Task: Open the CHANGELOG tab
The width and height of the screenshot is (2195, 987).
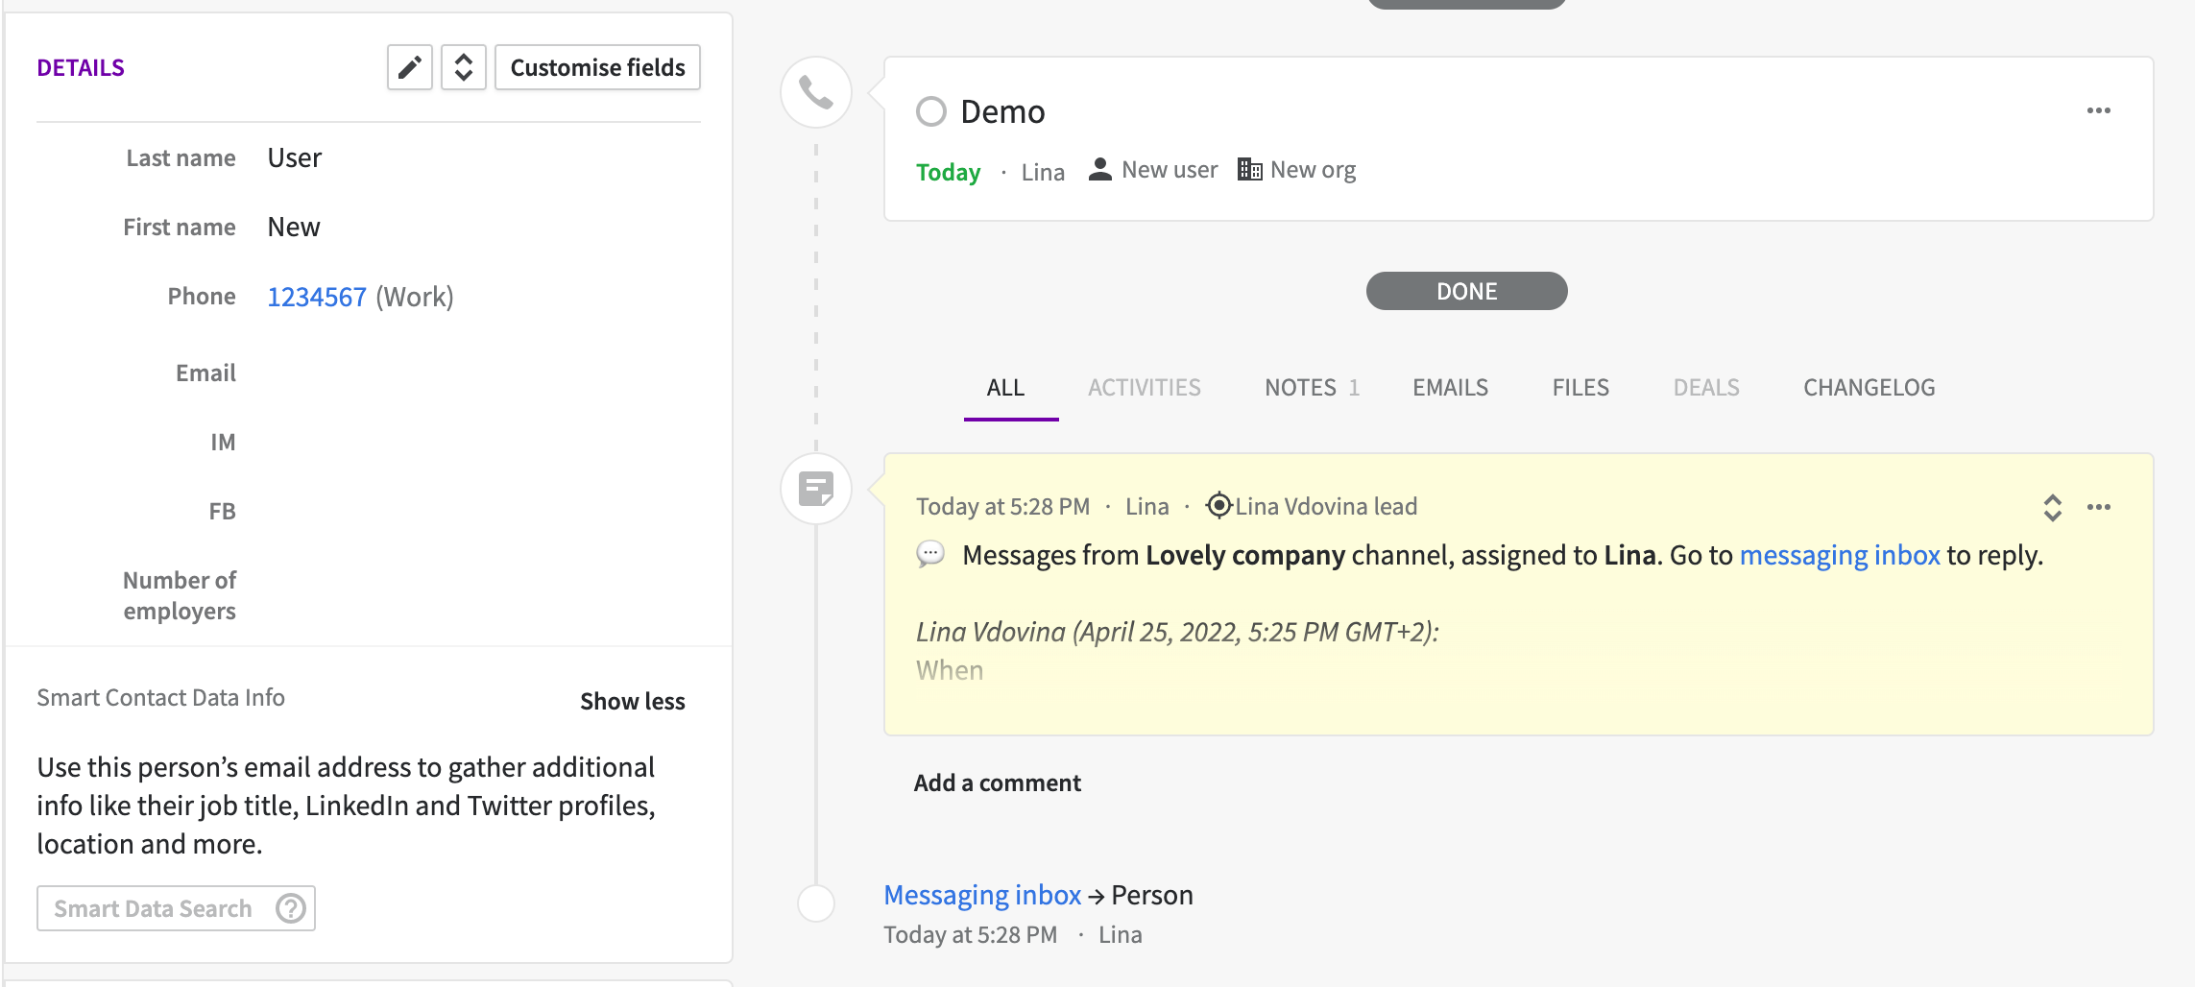Action: (x=1868, y=387)
